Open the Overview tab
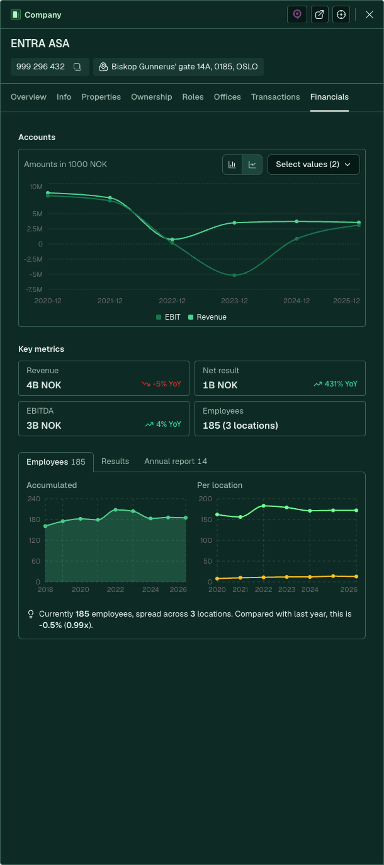 (x=28, y=97)
